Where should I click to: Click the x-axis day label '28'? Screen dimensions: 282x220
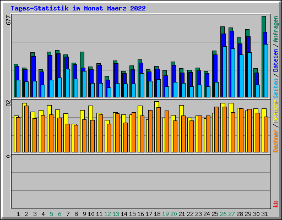coord(240,214)
